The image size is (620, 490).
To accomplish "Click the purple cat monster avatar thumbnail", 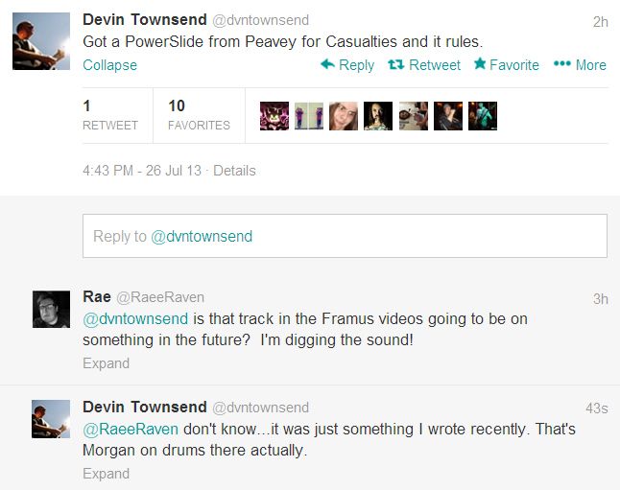I will [274, 116].
